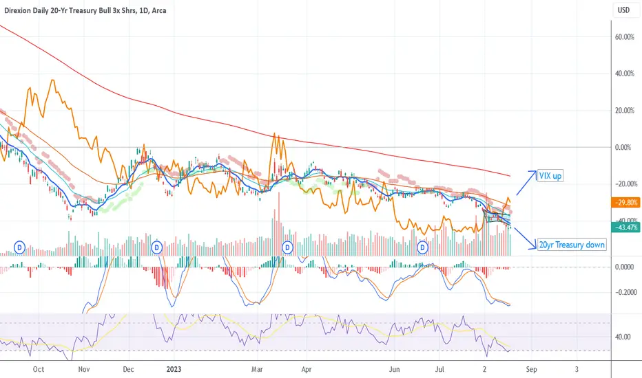The width and height of the screenshot is (642, 378).
Task: Click the Apr time axis label
Action: click(307, 369)
